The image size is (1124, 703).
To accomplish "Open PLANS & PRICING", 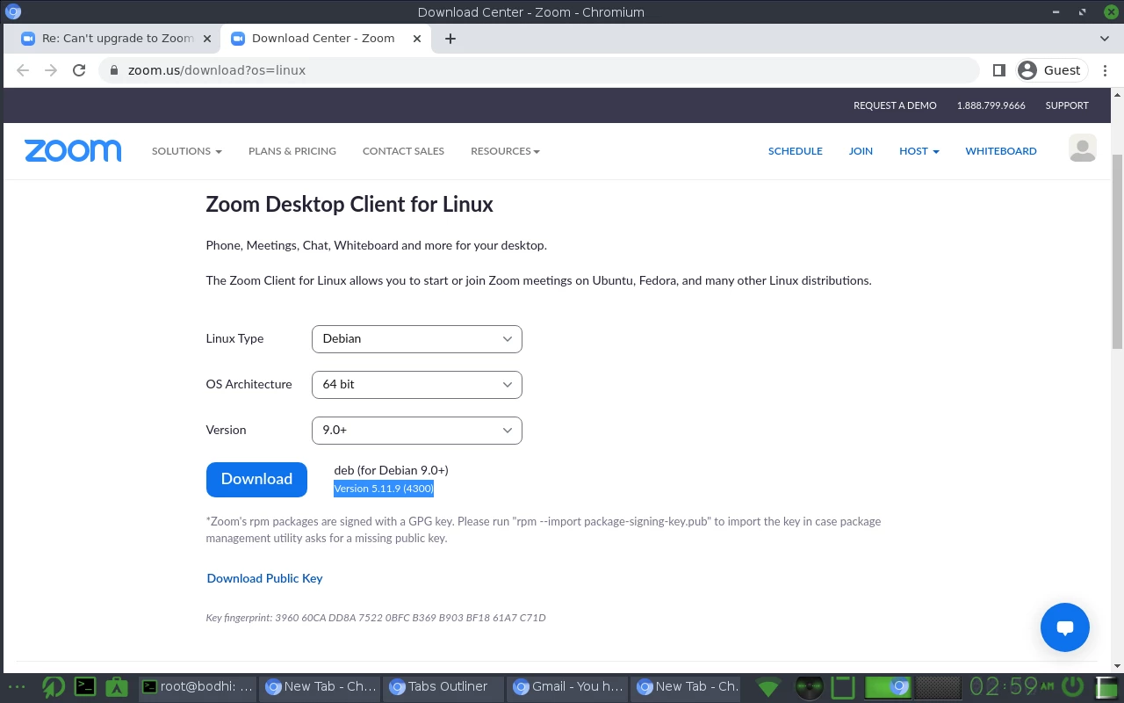I will pyautogui.click(x=292, y=151).
